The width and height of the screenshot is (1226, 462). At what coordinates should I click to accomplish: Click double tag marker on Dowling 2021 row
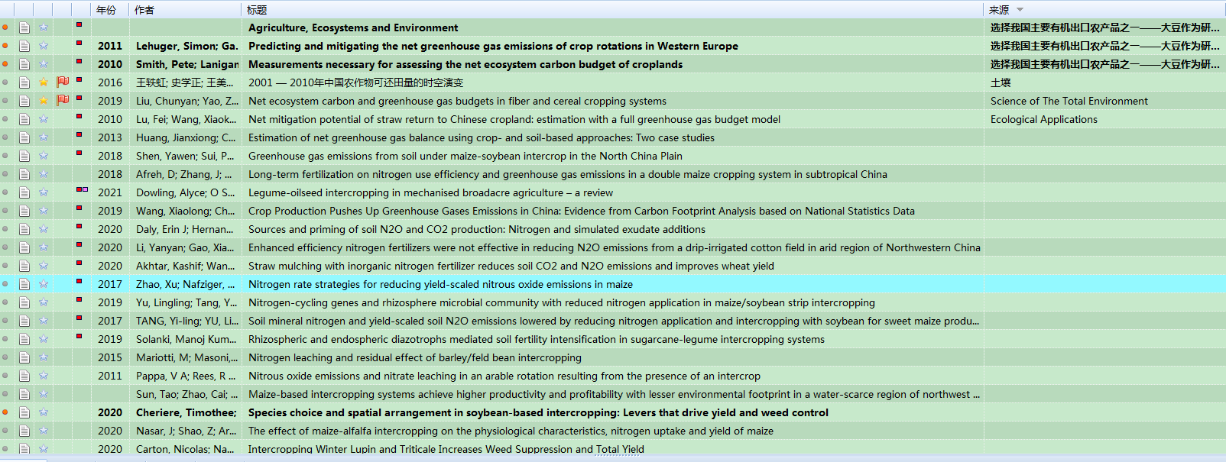click(82, 189)
